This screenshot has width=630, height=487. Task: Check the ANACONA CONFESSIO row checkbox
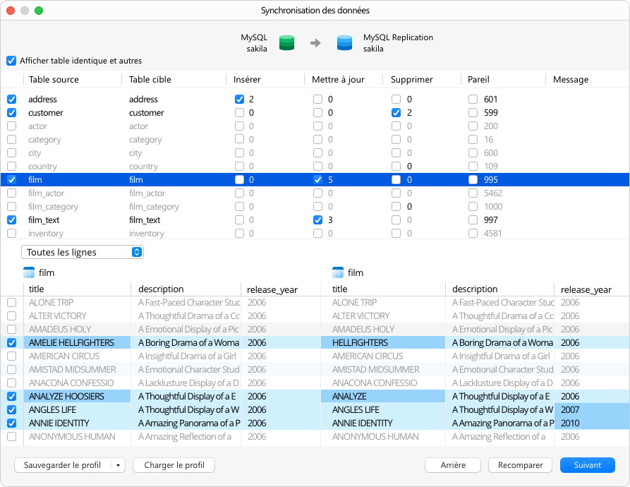[12, 383]
